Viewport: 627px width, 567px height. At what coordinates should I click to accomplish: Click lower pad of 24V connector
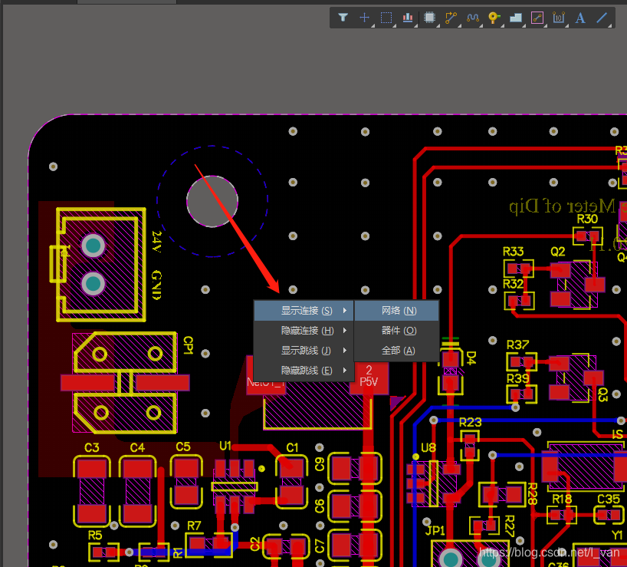[94, 284]
